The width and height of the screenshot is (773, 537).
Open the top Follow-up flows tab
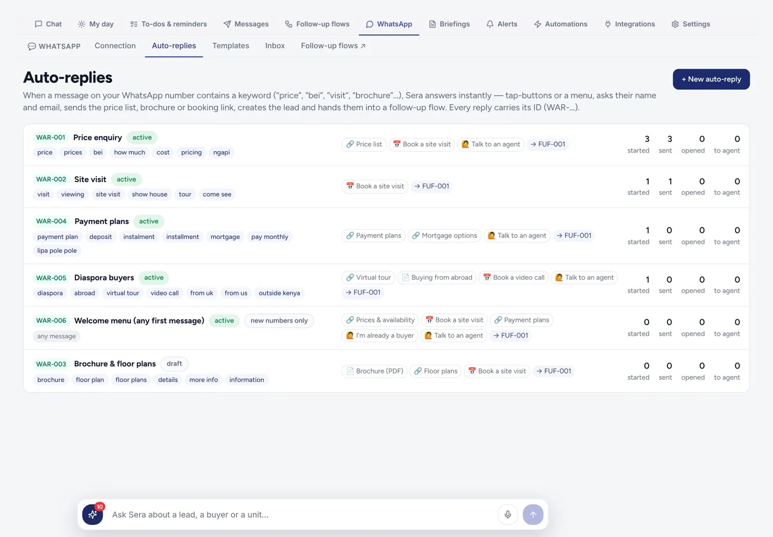click(317, 24)
